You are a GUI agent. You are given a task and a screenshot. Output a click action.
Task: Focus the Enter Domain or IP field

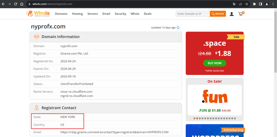[193, 14]
